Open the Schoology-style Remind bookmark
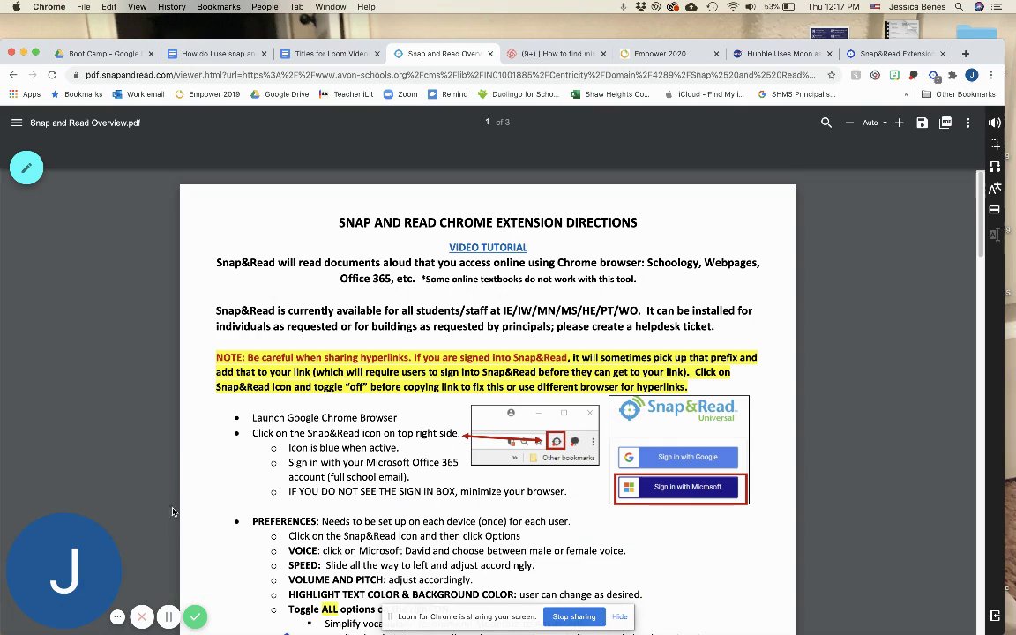 click(x=448, y=94)
